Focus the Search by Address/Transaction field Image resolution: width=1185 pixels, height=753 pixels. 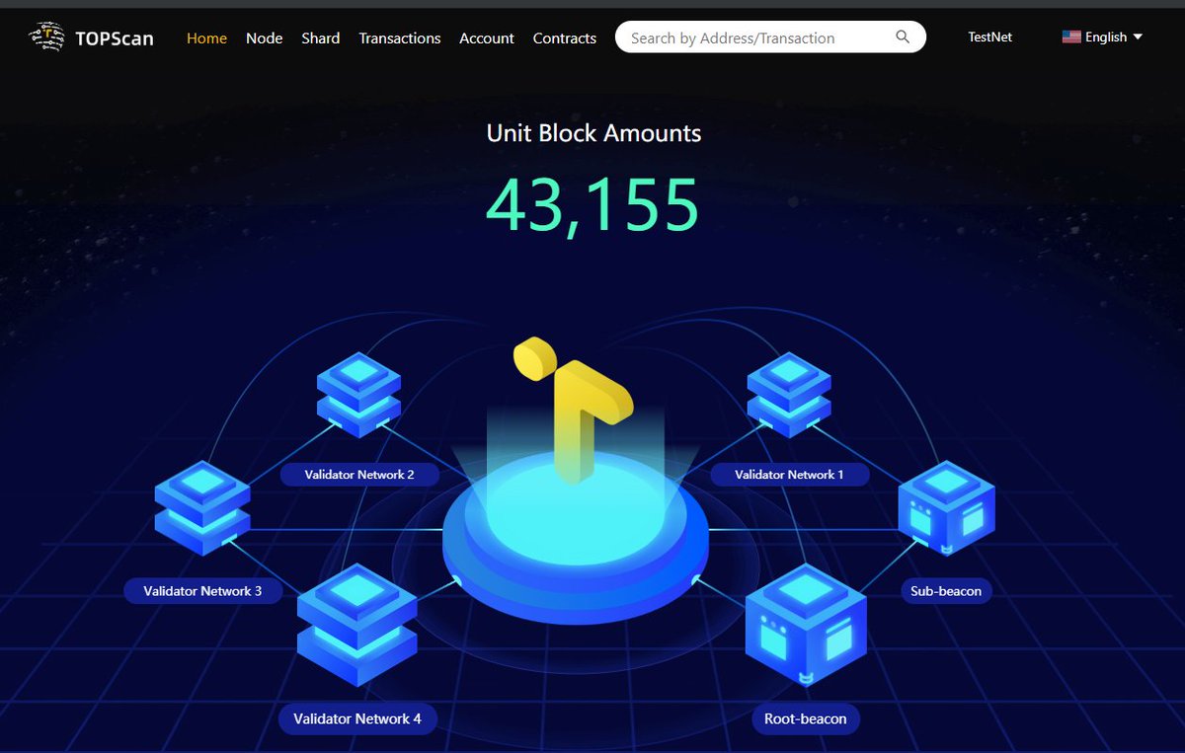(x=770, y=38)
